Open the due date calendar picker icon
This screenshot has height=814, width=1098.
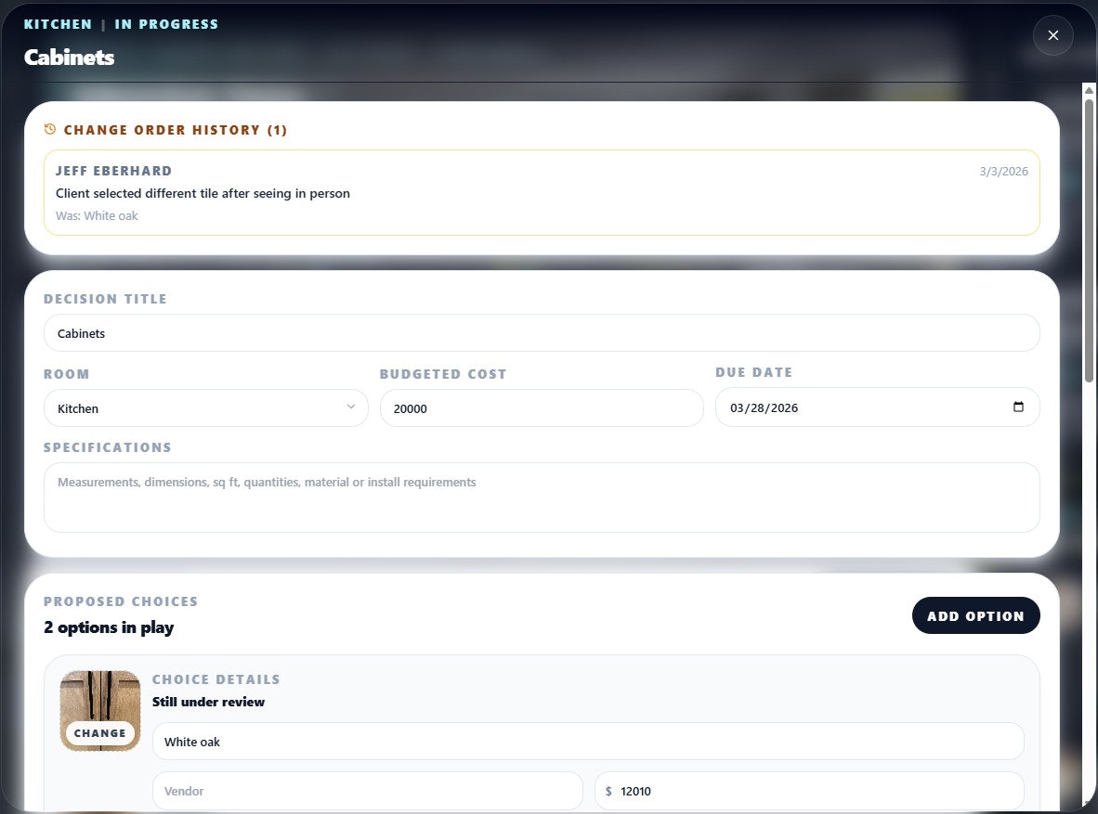point(1018,407)
